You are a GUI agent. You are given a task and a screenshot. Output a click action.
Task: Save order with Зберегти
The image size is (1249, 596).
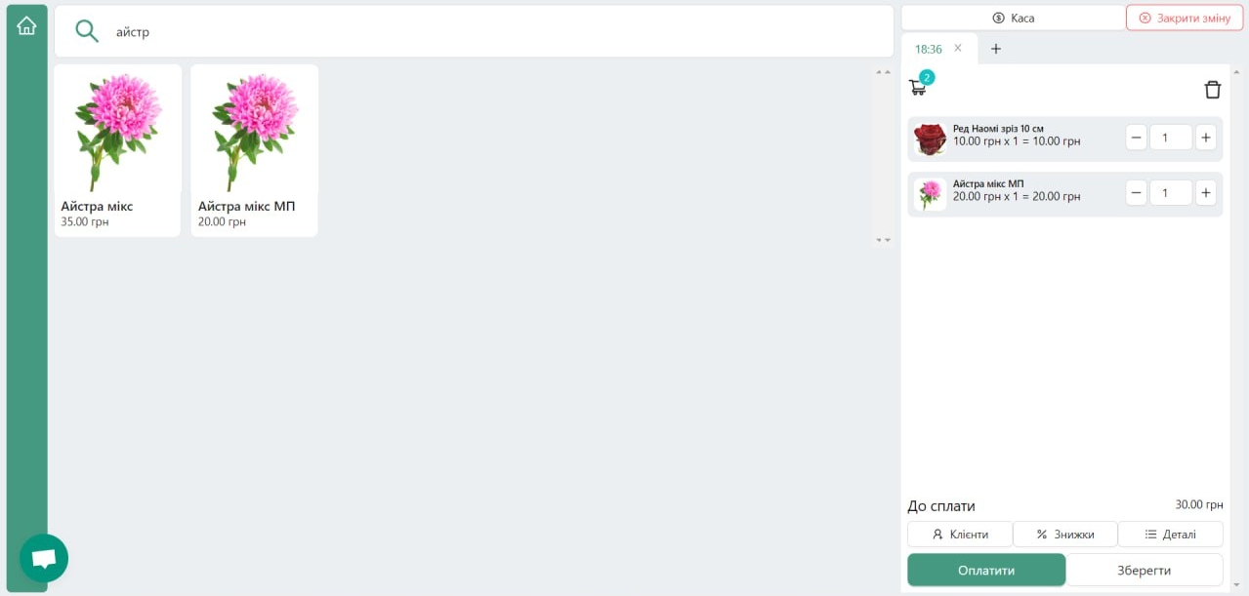(1145, 570)
